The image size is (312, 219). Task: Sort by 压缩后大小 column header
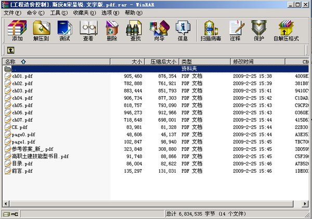(x=162, y=62)
